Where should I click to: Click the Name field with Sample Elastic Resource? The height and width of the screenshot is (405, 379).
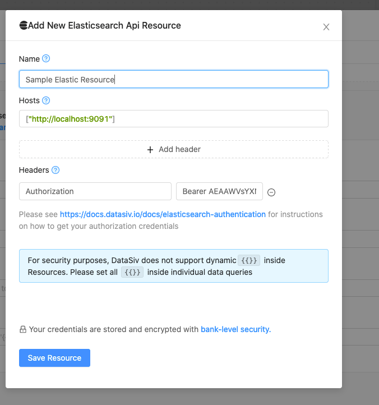click(174, 79)
